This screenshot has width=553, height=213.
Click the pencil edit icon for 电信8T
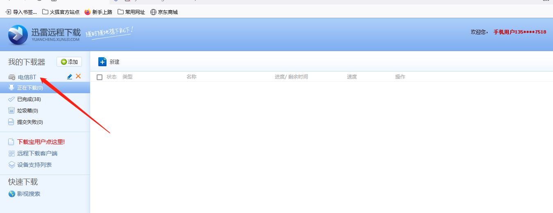coord(70,77)
